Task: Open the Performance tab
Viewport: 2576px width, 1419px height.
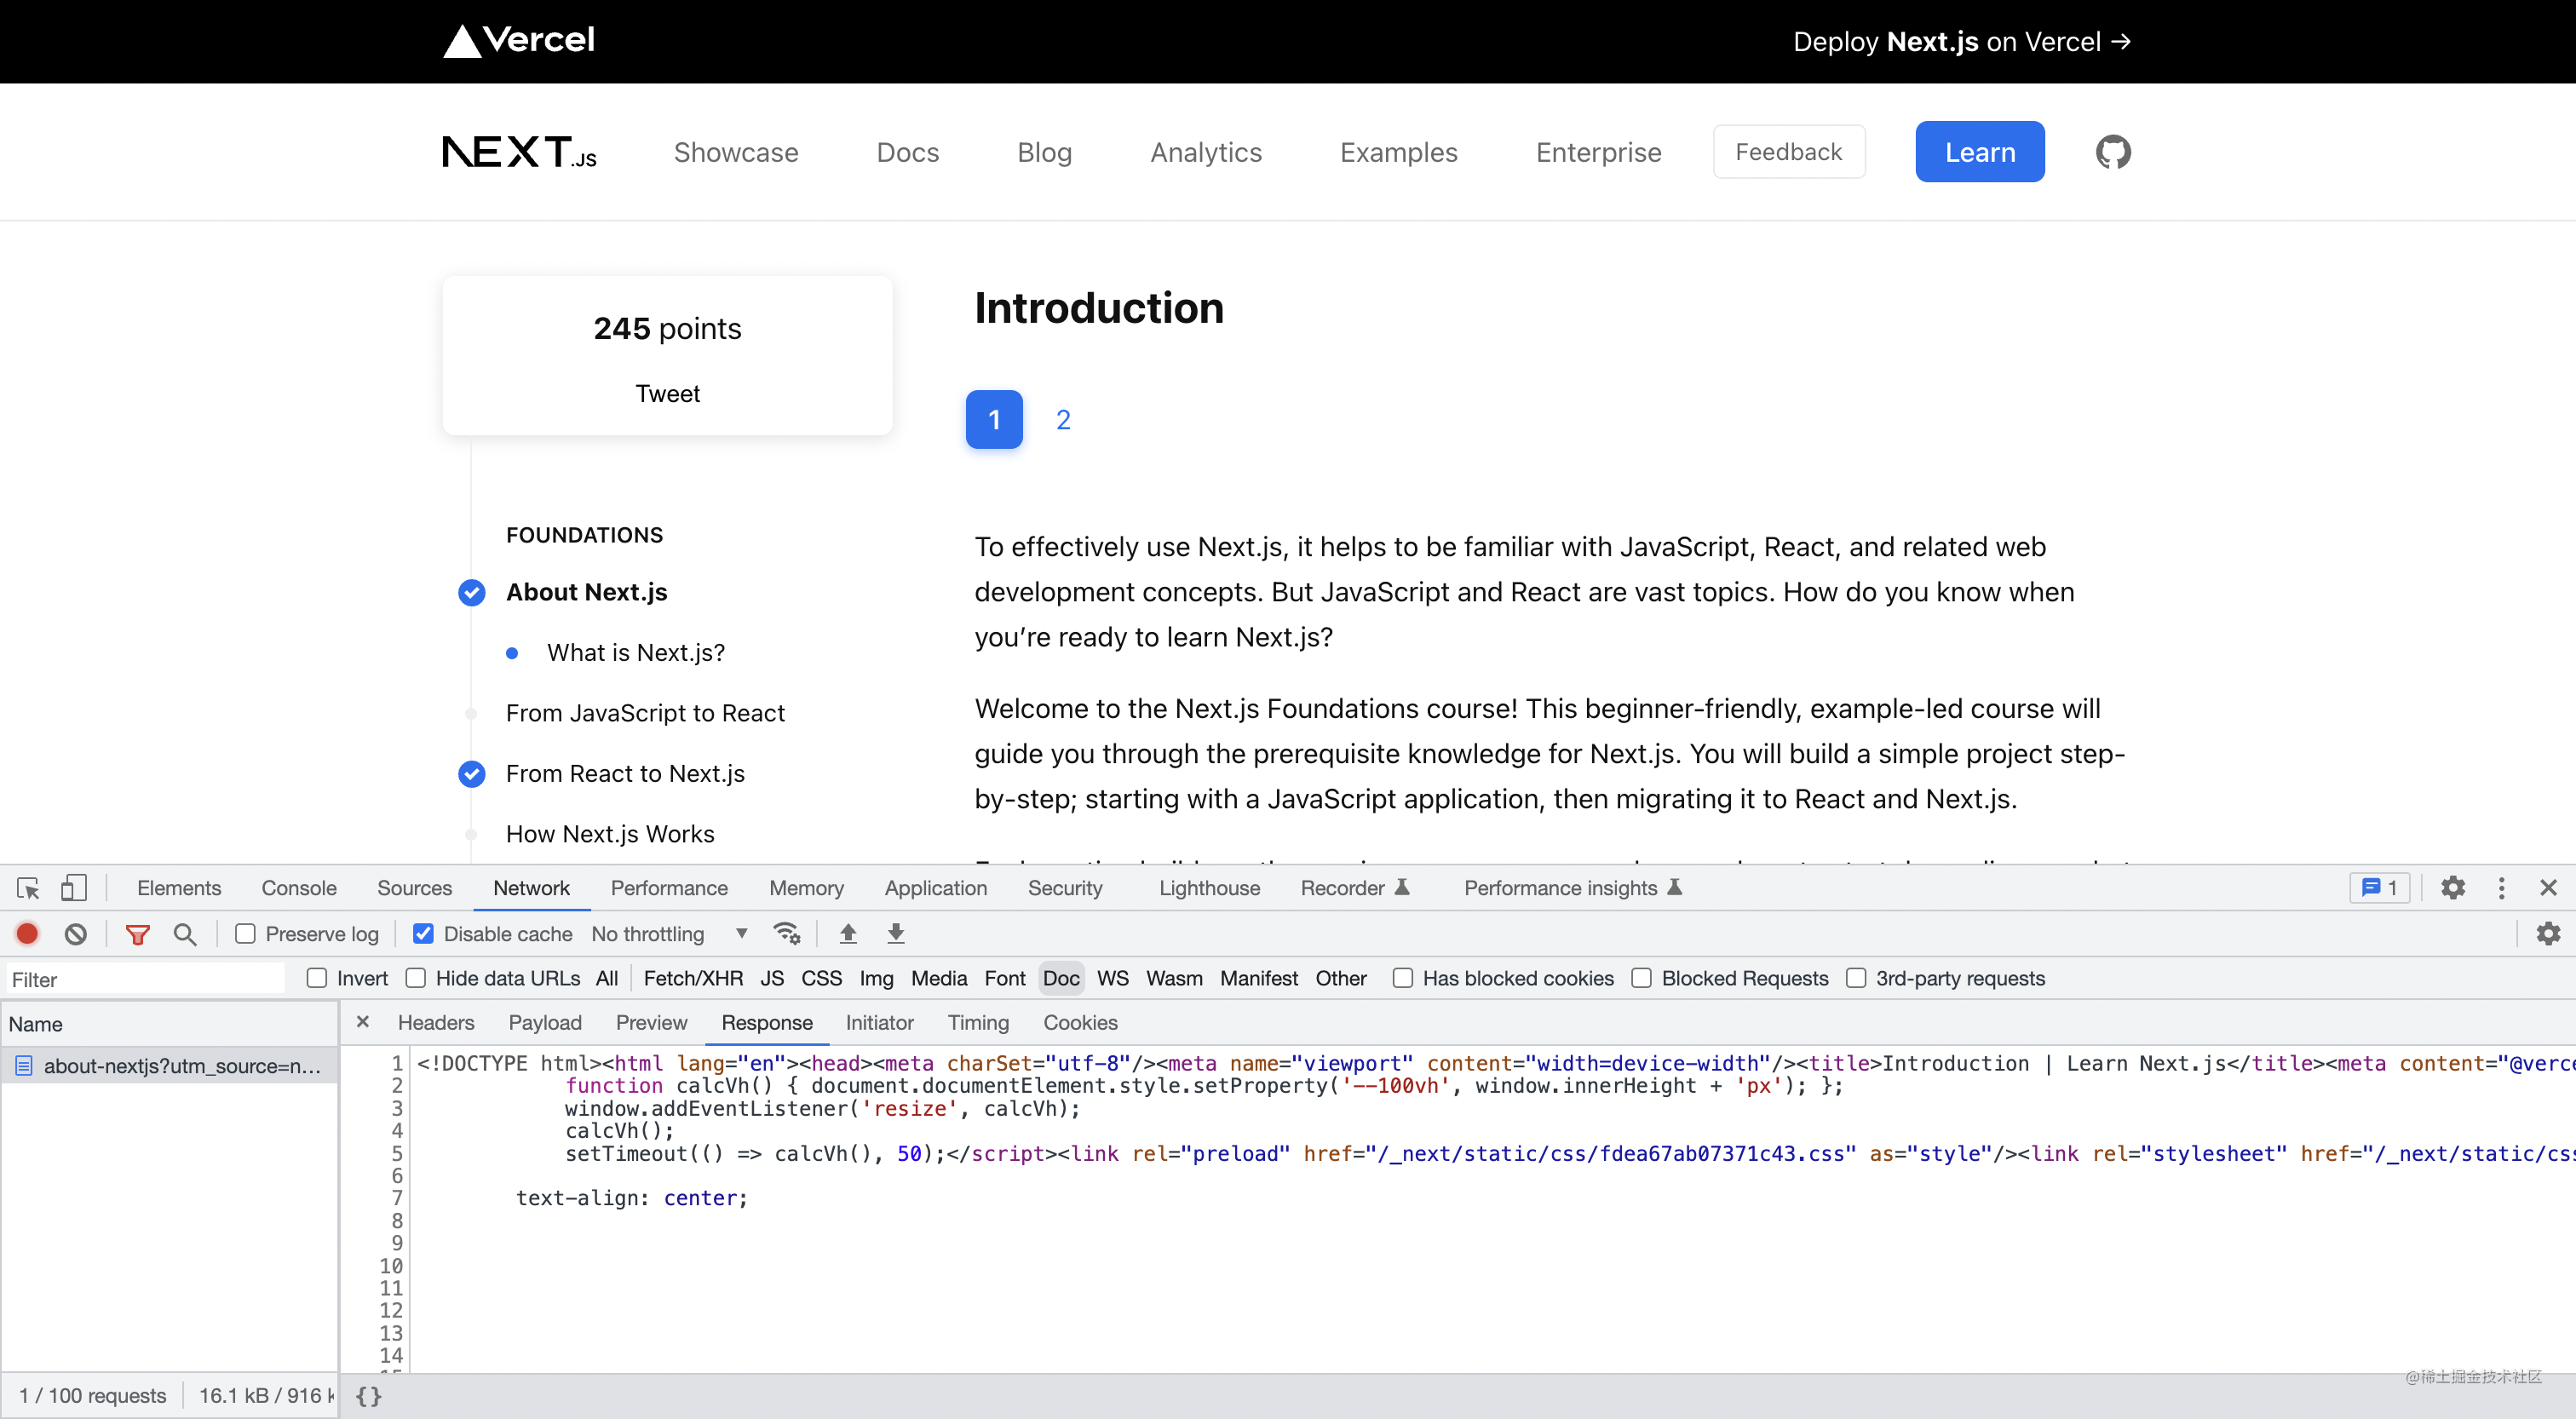Action: [669, 888]
